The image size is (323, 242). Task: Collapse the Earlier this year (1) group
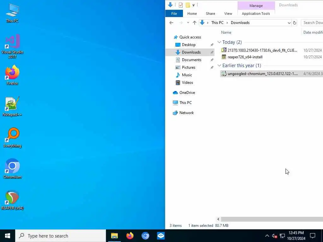[219, 66]
